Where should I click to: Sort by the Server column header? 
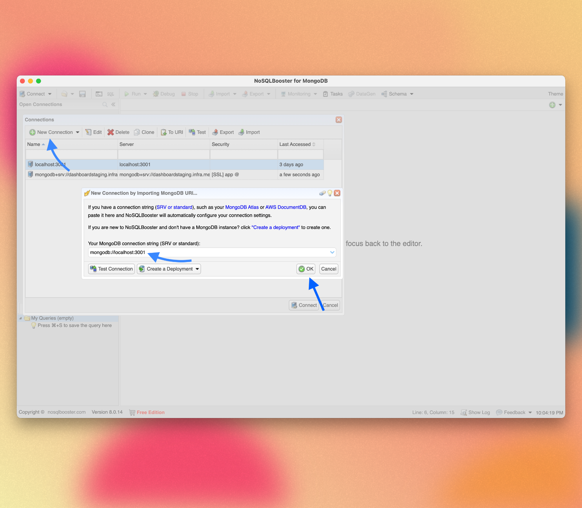164,144
